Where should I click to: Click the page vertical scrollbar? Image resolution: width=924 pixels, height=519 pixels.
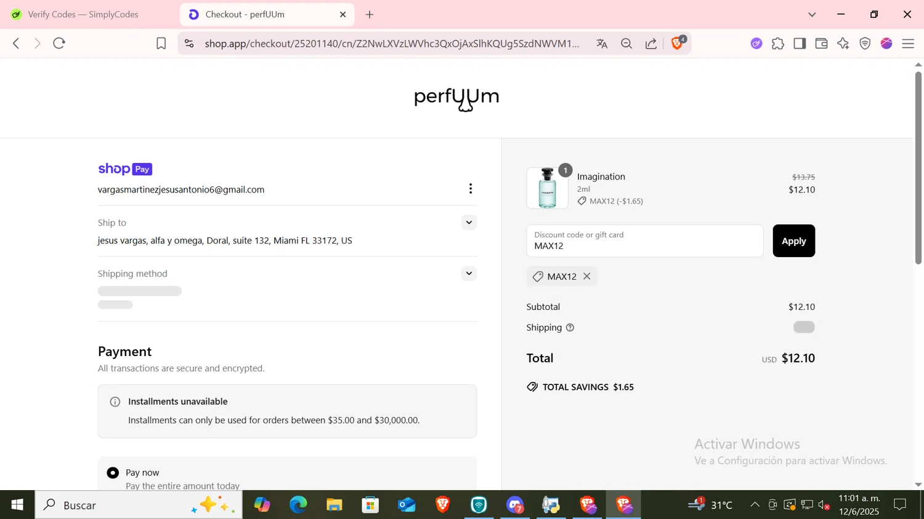918,168
